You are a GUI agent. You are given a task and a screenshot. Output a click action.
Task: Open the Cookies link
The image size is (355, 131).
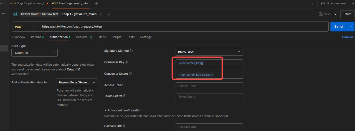[x=348, y=37]
